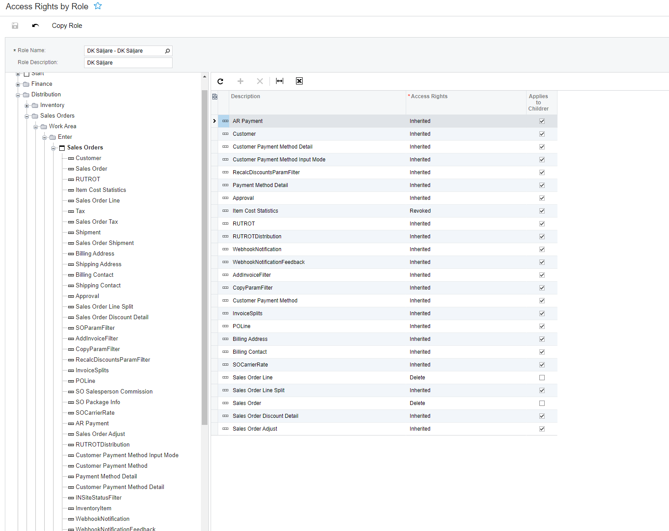This screenshot has height=531, width=669.
Task: Open the Role Name lookup magnifier
Action: pos(167,51)
